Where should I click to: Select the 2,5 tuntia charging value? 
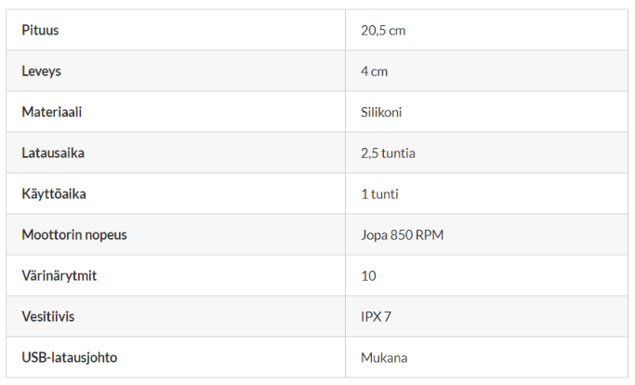(x=388, y=153)
